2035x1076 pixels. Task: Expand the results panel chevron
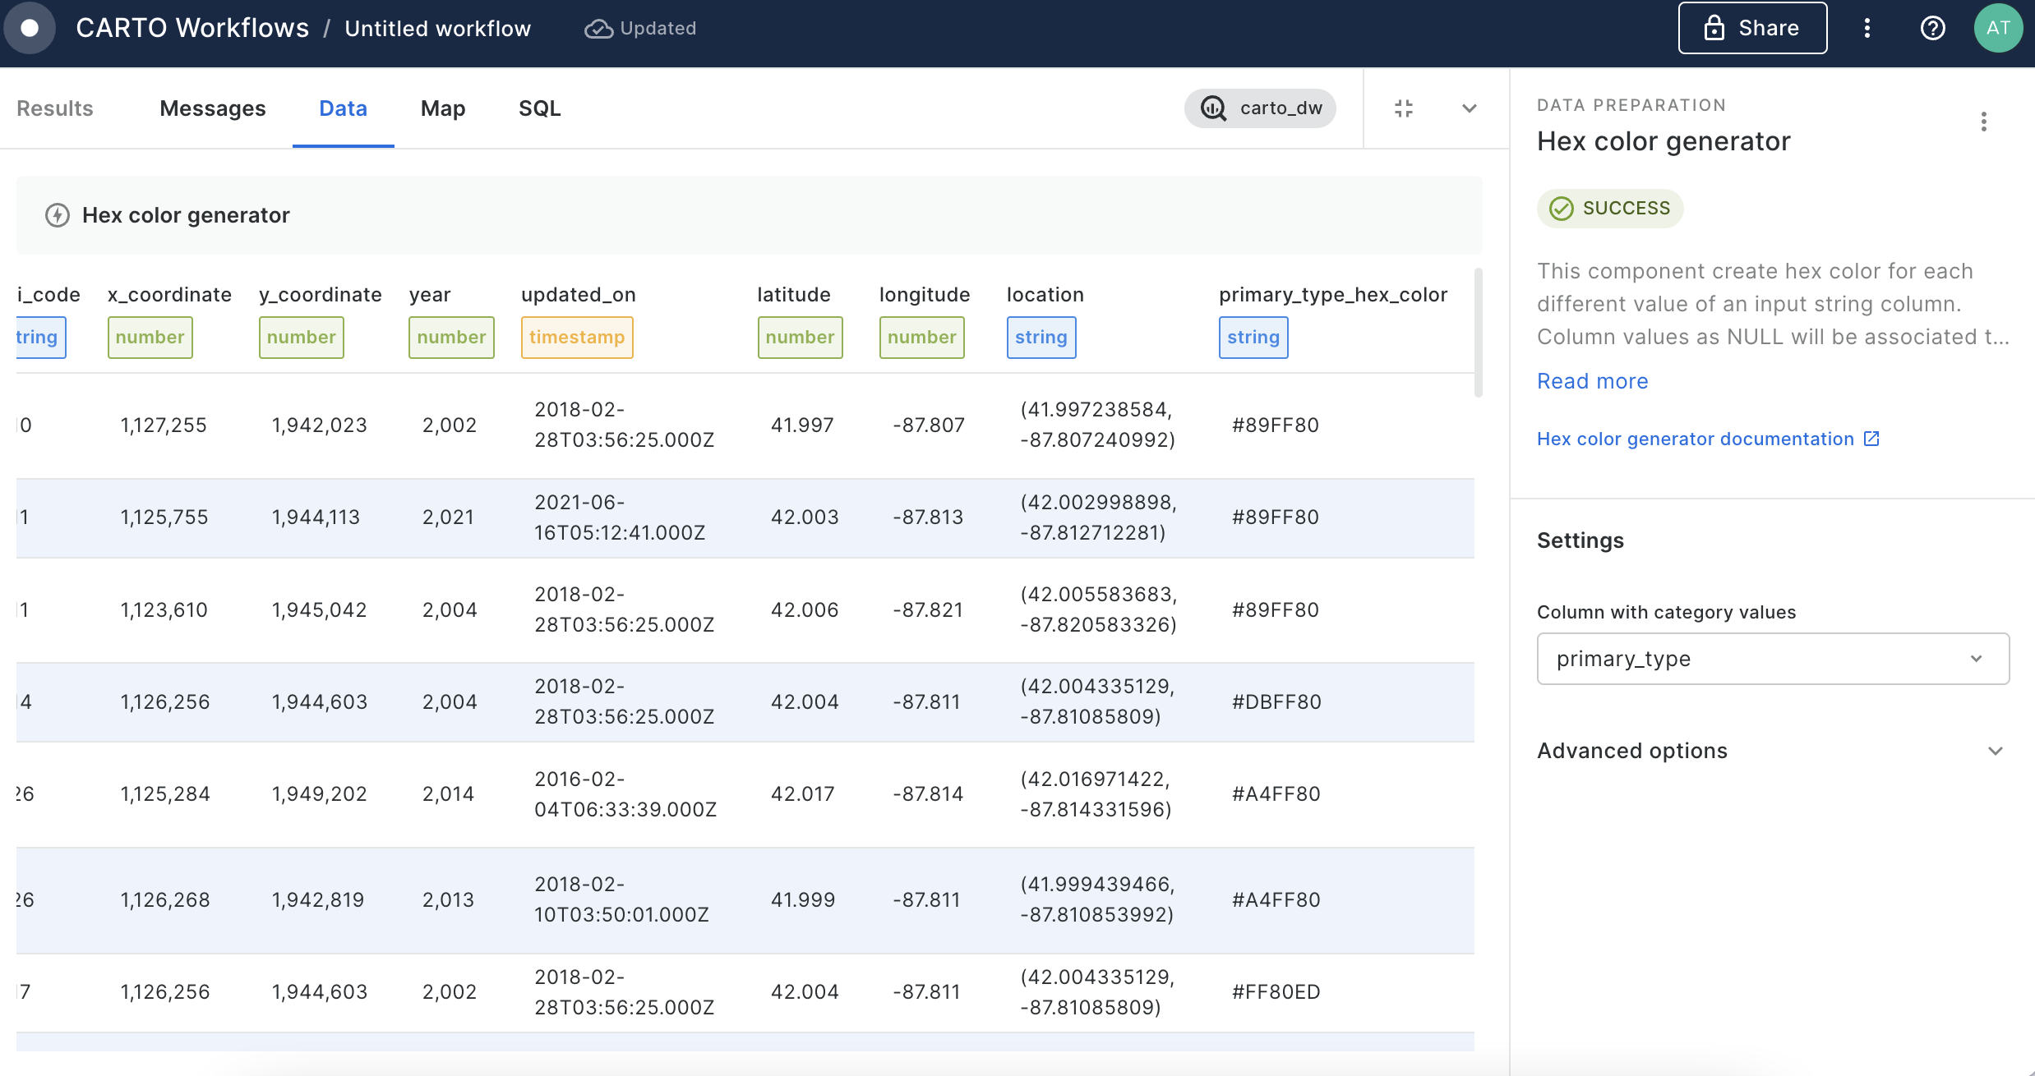tap(1470, 108)
